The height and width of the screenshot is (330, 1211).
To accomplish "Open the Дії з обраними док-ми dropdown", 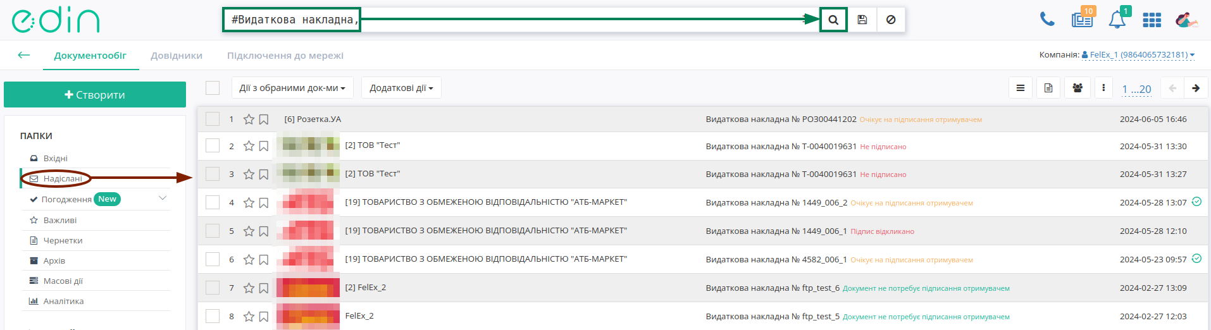I will coord(292,88).
